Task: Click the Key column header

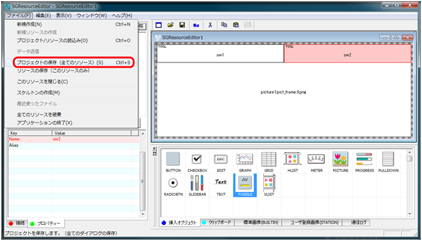Action: pyautogui.click(x=30, y=133)
